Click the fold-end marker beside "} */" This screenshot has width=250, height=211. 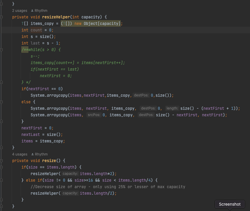tap(1, 82)
